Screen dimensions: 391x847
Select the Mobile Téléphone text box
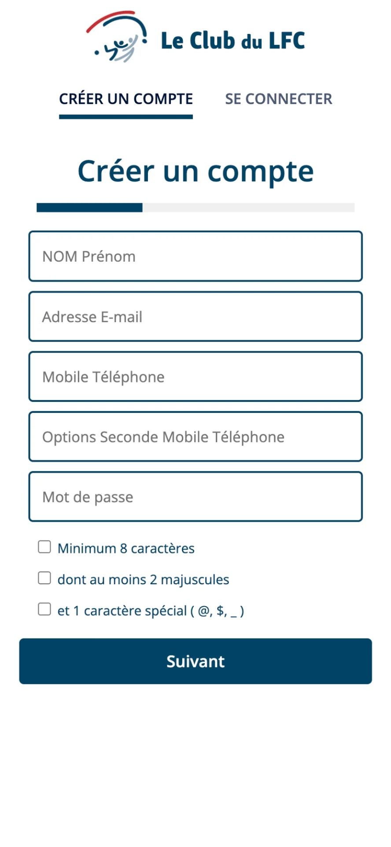click(x=195, y=377)
